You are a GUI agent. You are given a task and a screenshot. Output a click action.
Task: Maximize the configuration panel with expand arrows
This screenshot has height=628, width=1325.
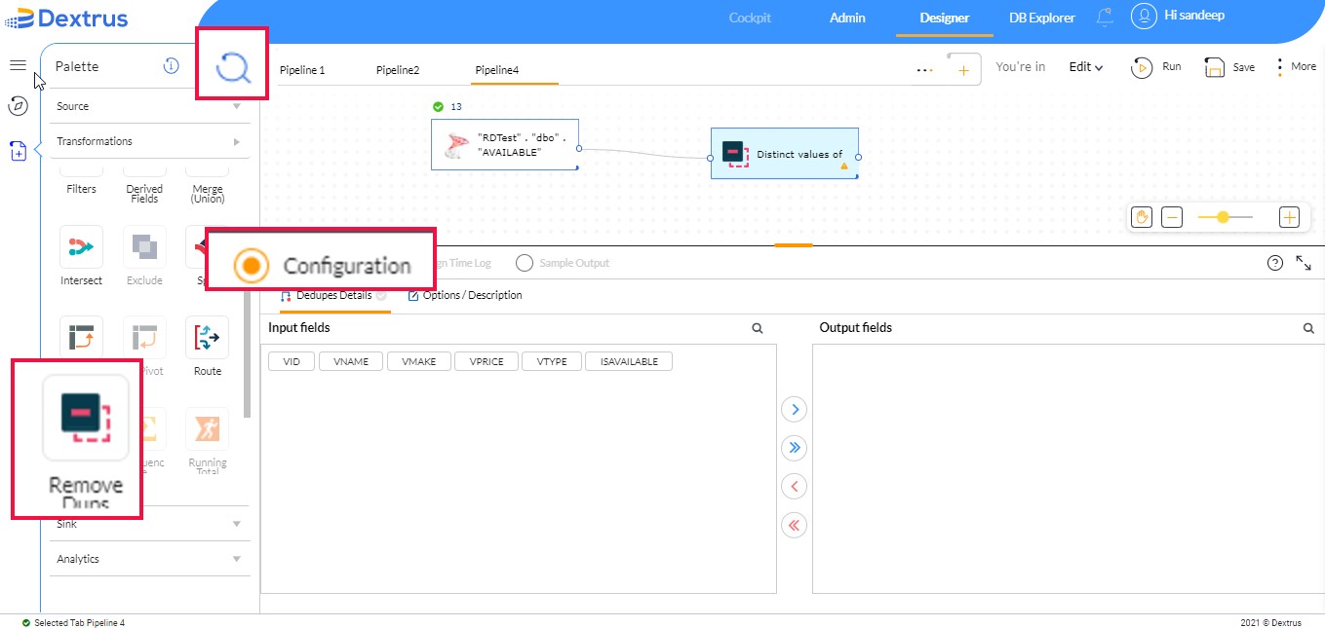point(1304,263)
